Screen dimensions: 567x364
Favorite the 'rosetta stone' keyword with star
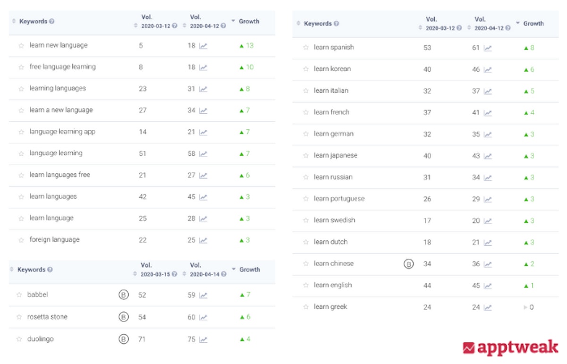19,317
